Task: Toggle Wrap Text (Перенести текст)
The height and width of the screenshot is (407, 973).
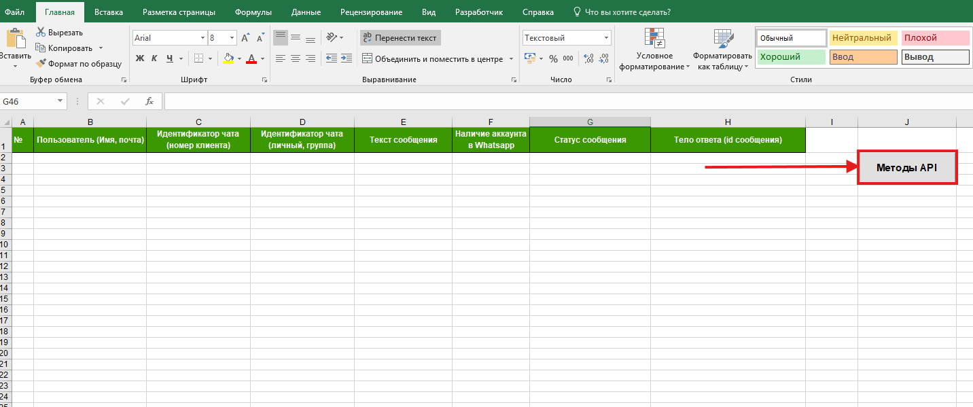Action: pos(400,38)
